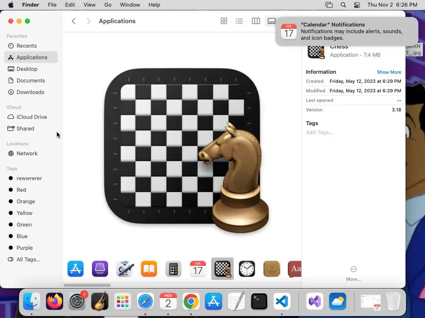Open Control Center in menu bar
The height and width of the screenshot is (318, 425).
[357, 5]
